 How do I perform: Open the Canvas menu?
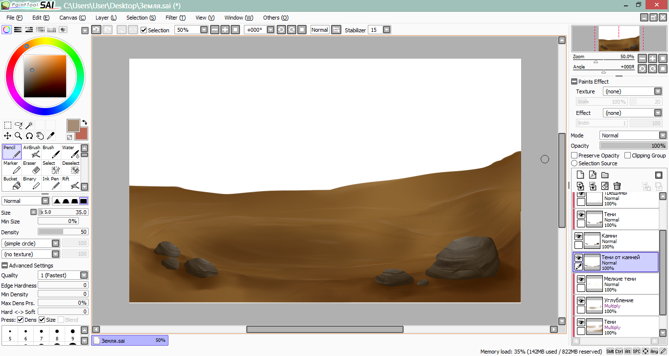pyautogui.click(x=72, y=18)
